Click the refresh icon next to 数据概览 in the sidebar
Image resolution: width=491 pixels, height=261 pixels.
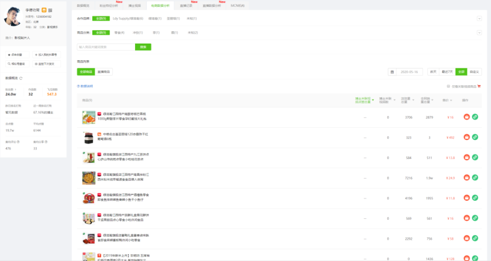pos(21,78)
